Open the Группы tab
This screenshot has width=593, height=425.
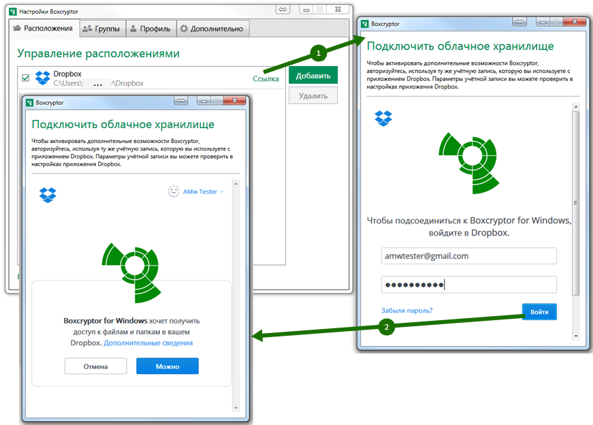[x=102, y=29]
